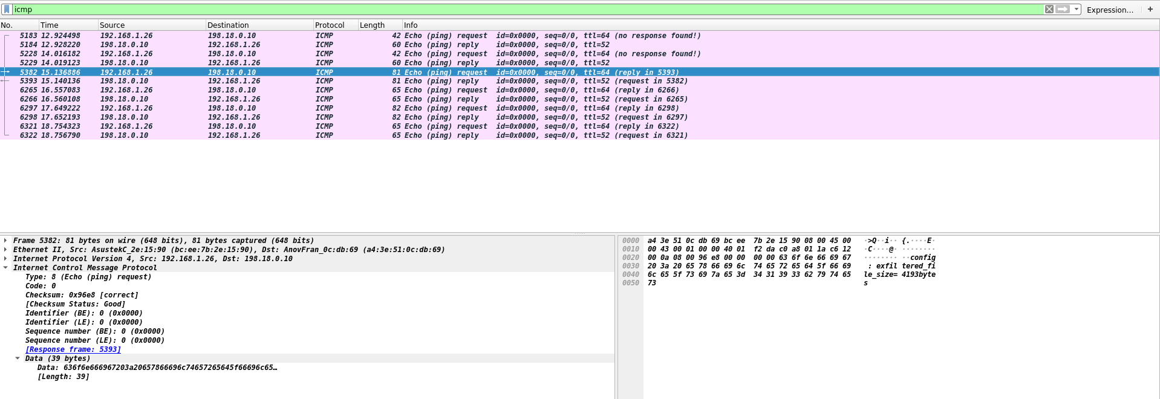Sort packets by the No. column
1160x399 pixels.
point(19,25)
